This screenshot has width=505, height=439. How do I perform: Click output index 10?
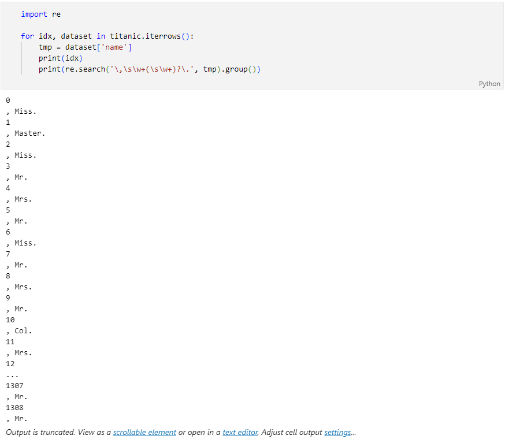point(10,320)
